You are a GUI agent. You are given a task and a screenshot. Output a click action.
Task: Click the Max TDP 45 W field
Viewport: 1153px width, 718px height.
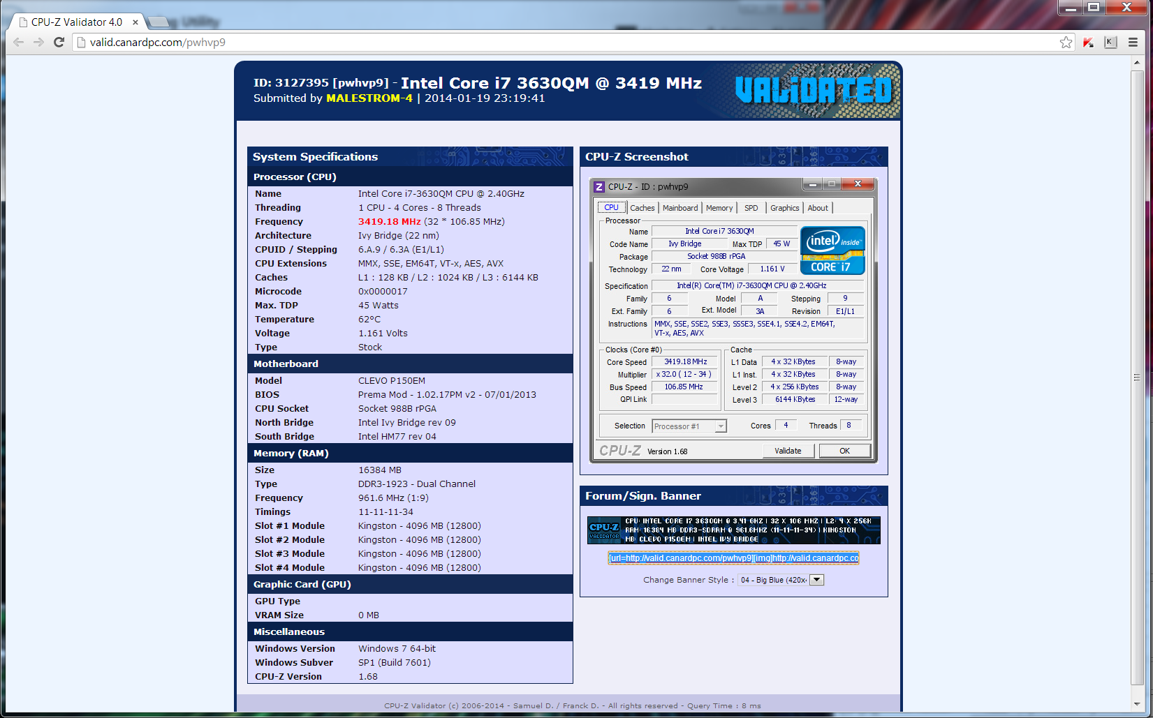[781, 244]
